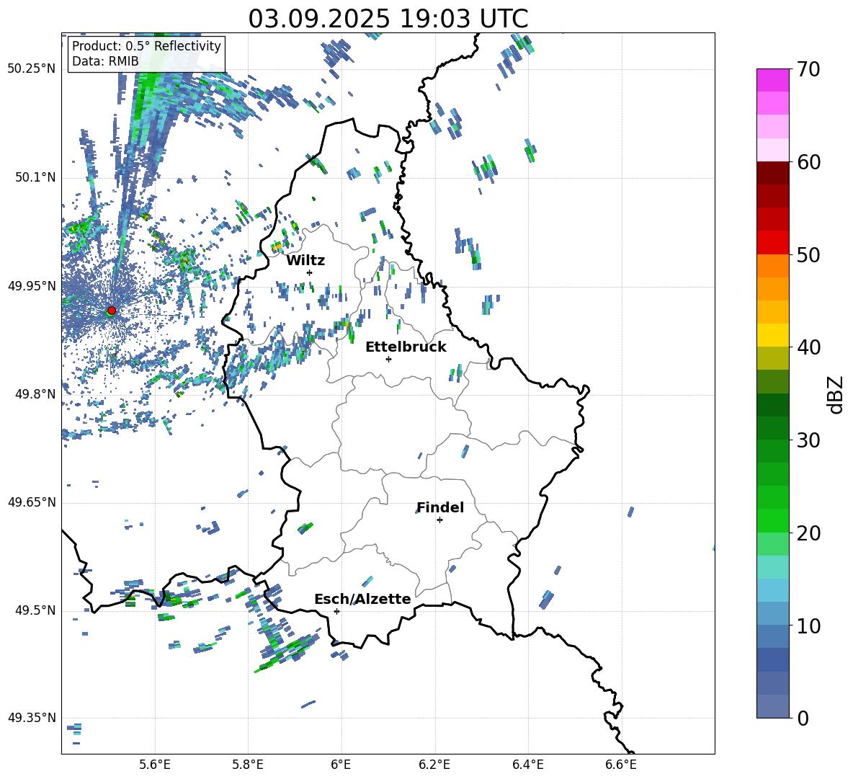The height and width of the screenshot is (779, 853).
Task: Click the 10 tick on colorbar
Action: click(808, 626)
